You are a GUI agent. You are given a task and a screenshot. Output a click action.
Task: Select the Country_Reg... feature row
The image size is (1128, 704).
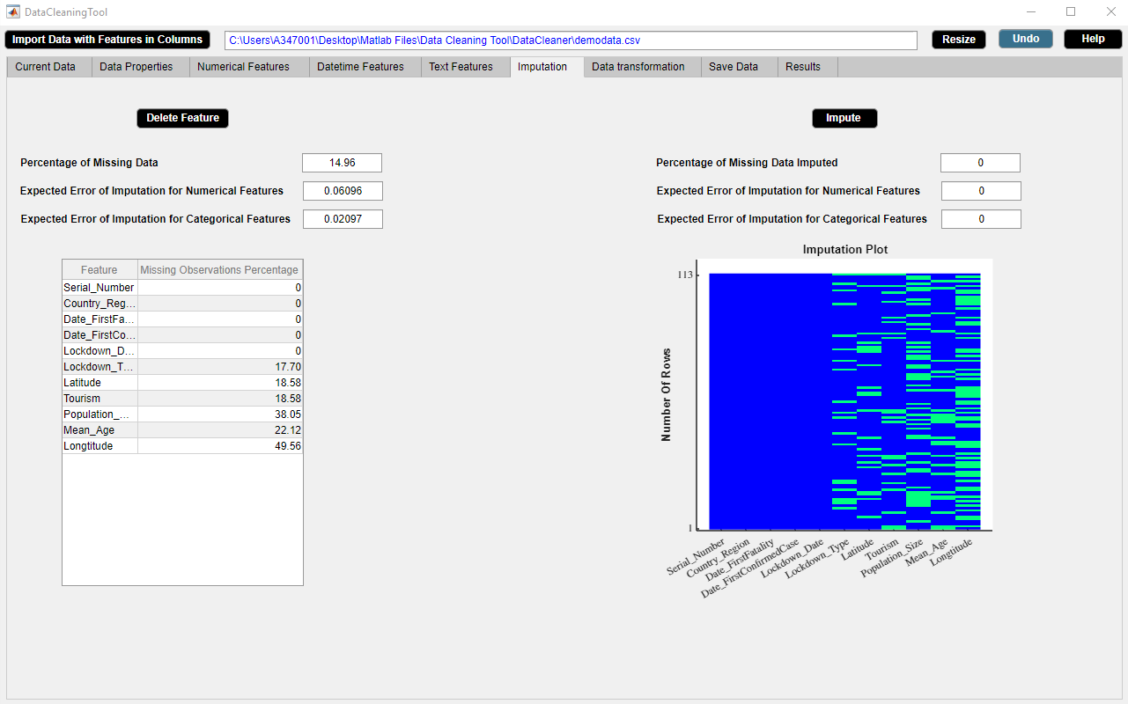click(182, 304)
